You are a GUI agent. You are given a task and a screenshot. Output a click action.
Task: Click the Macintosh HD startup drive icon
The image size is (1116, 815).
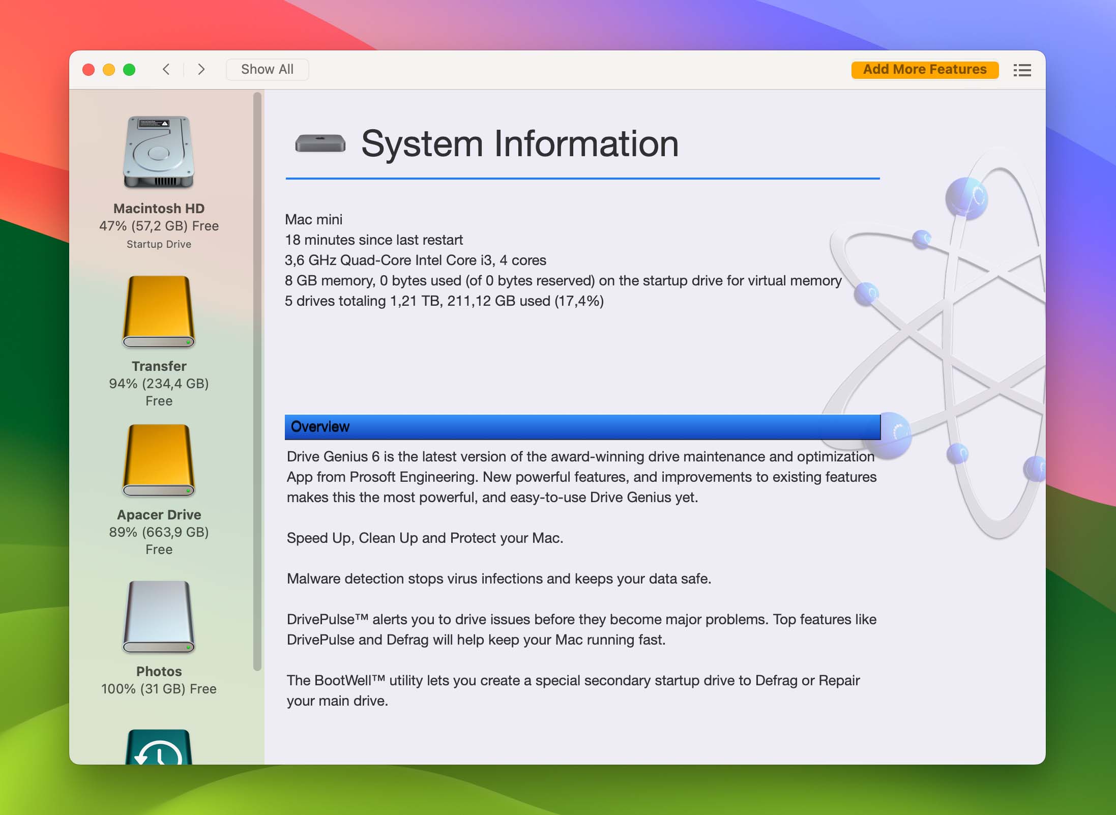pos(159,149)
